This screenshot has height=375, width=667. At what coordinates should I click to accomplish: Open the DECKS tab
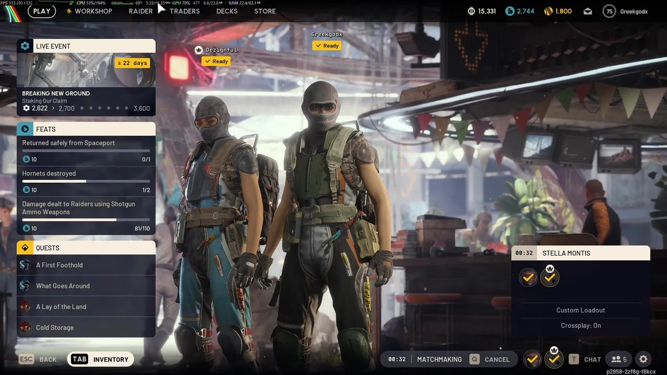click(227, 11)
